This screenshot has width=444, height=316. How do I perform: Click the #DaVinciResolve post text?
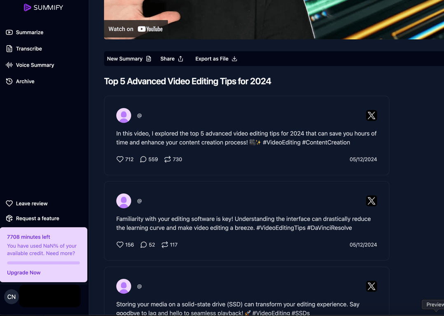pyautogui.click(x=243, y=223)
